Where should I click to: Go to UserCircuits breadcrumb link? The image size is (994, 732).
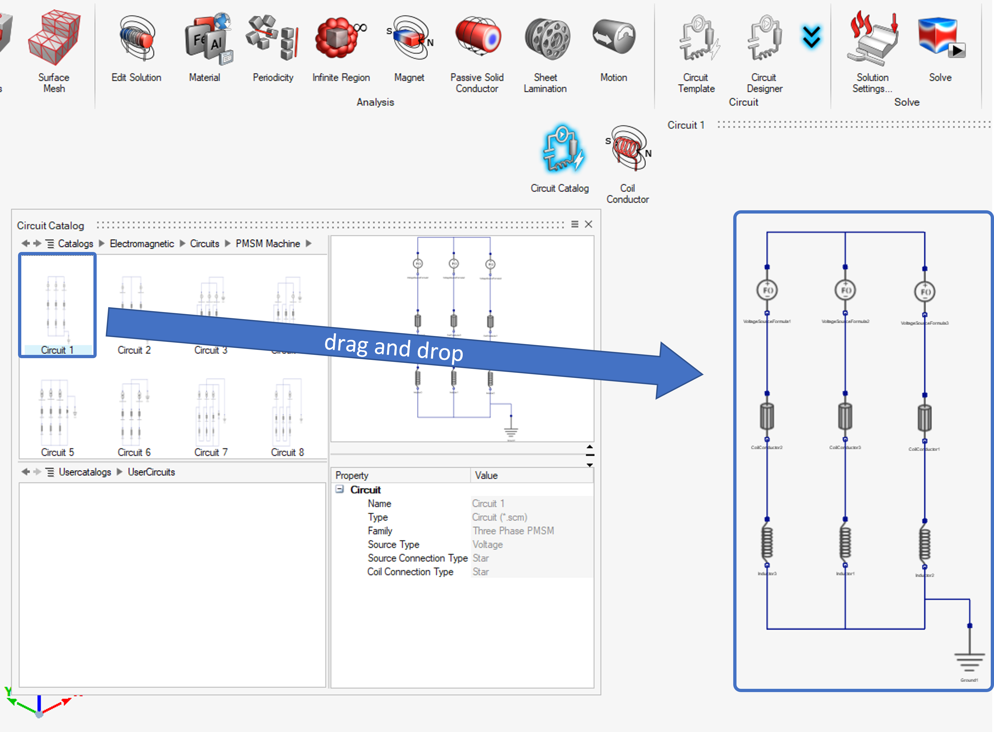coord(151,472)
